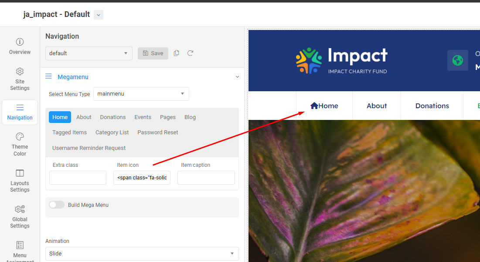Select the Navigation sidebar item
Viewport: 480px width, 262px height.
tap(20, 112)
